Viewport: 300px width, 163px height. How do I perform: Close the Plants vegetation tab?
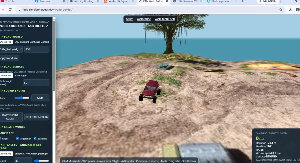(x=236, y=1)
